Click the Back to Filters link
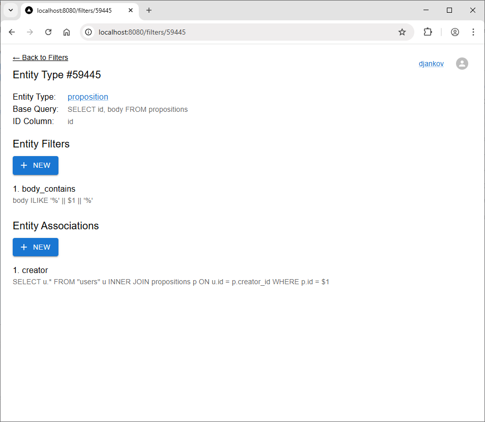The width and height of the screenshot is (485, 422). (x=40, y=57)
